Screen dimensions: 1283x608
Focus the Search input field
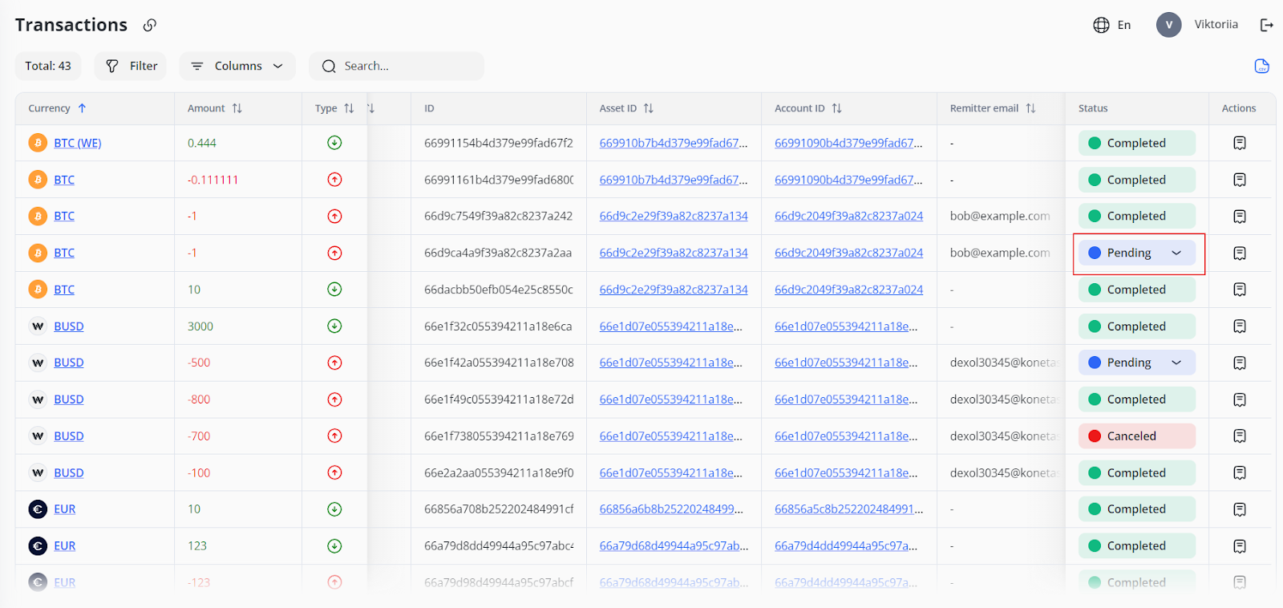click(396, 66)
